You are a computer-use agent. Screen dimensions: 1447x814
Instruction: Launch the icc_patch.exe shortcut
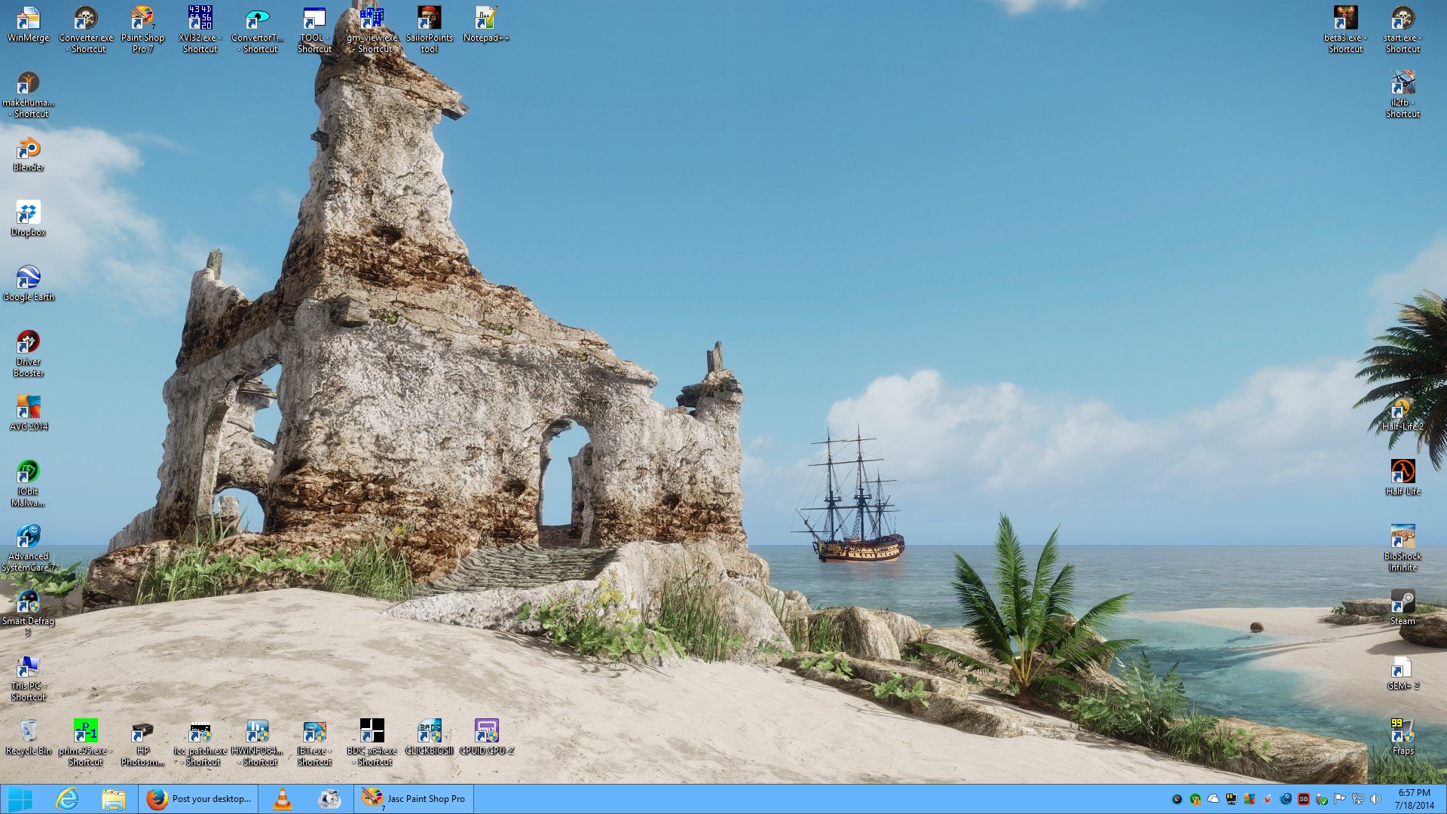(200, 743)
